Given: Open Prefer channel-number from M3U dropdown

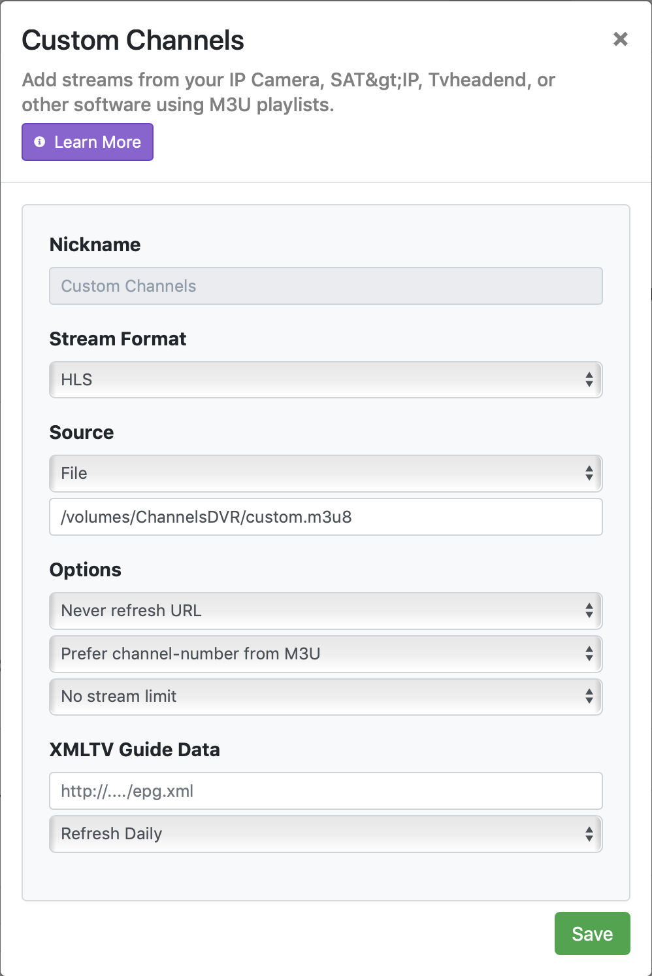Looking at the screenshot, I should [x=325, y=654].
